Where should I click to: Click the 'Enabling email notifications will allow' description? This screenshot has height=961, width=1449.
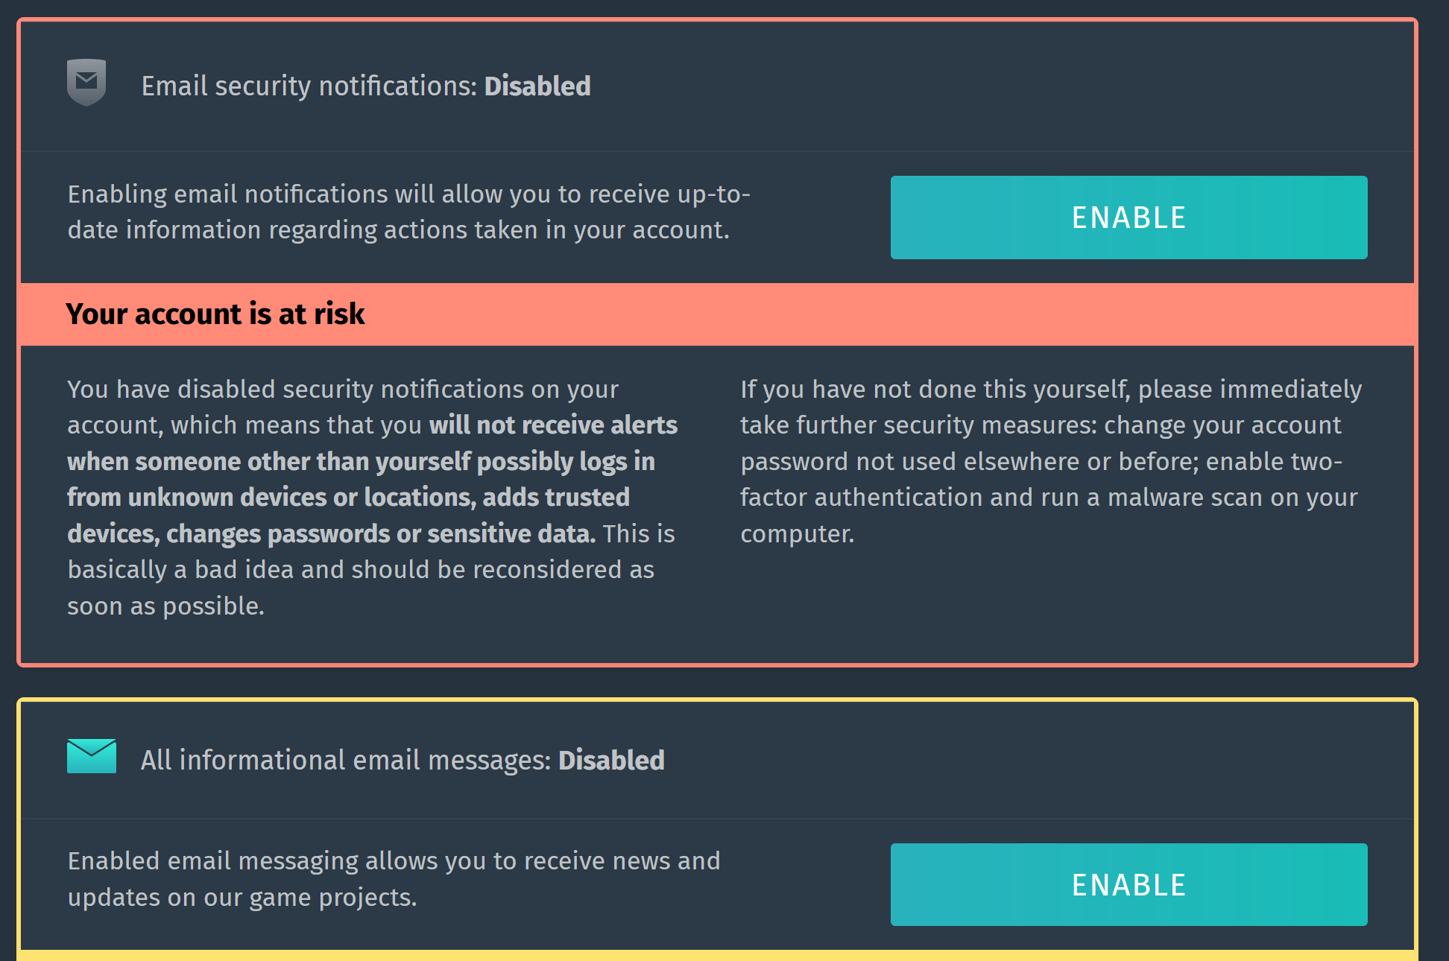[x=408, y=194]
